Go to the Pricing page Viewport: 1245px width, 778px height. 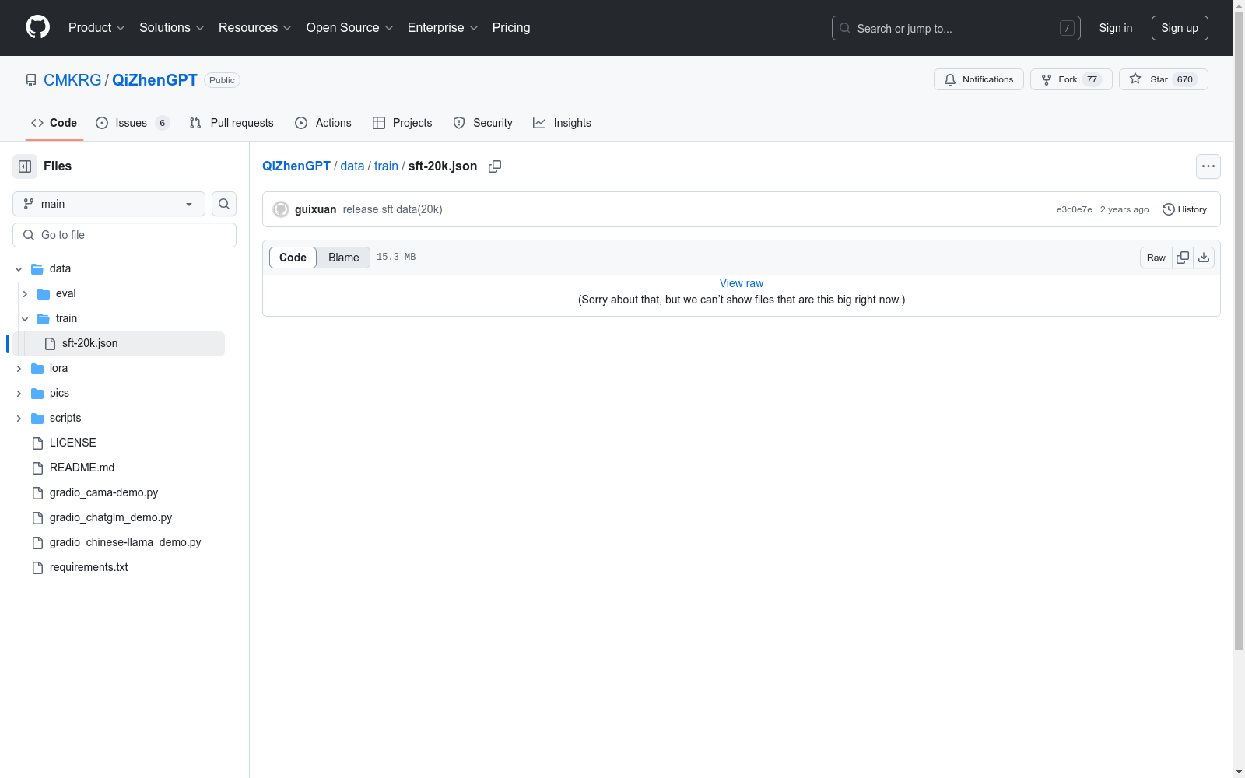pos(511,27)
